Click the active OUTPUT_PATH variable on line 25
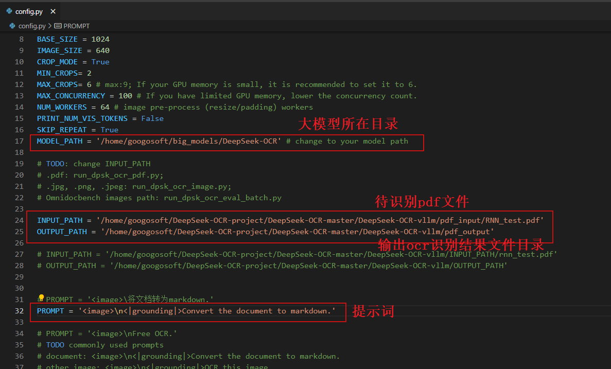The height and width of the screenshot is (369, 611). [62, 232]
